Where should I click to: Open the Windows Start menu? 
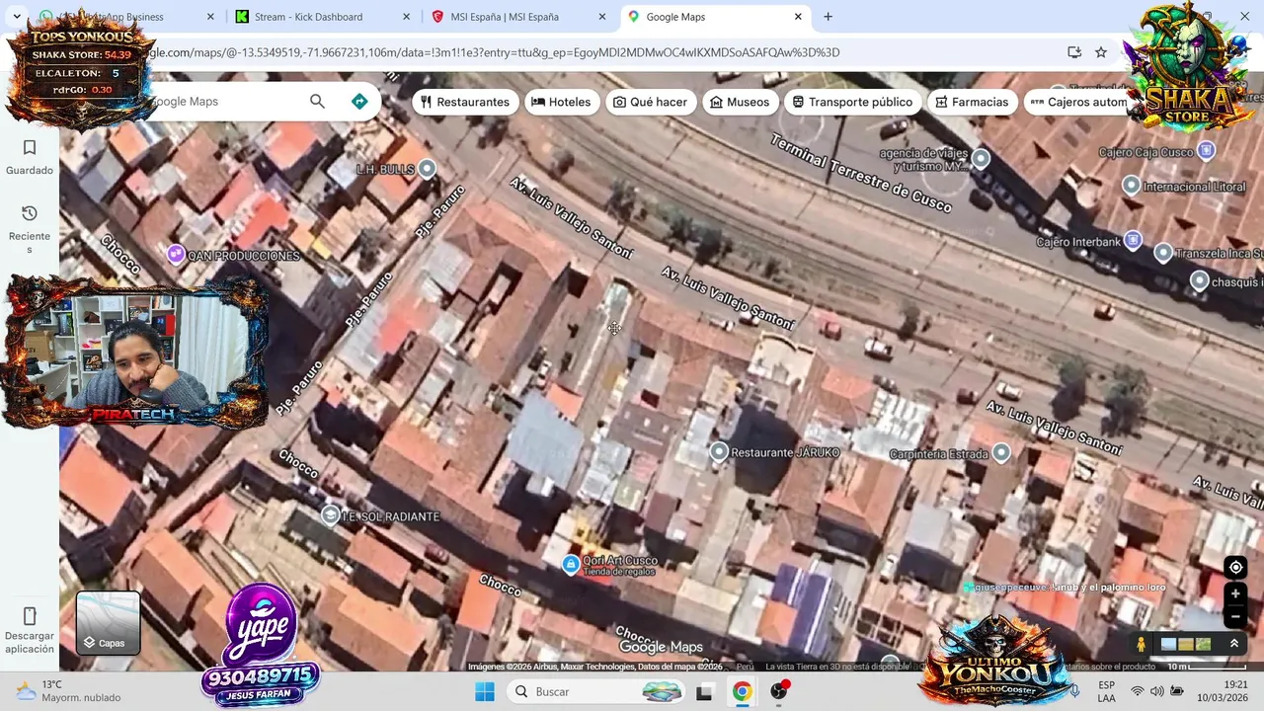coord(484,691)
